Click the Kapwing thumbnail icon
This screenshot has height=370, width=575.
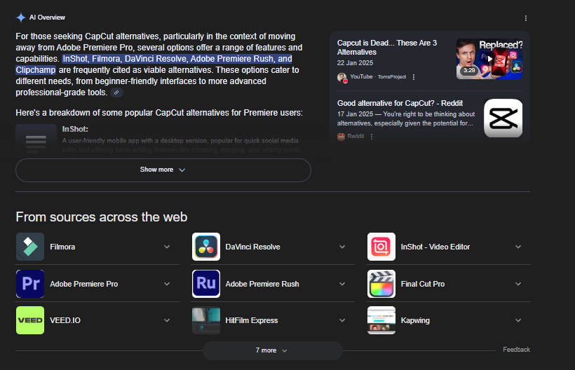pos(381,320)
